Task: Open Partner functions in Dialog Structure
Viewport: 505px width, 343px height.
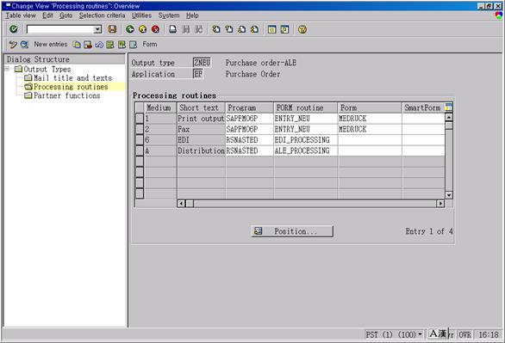Action: tap(66, 95)
